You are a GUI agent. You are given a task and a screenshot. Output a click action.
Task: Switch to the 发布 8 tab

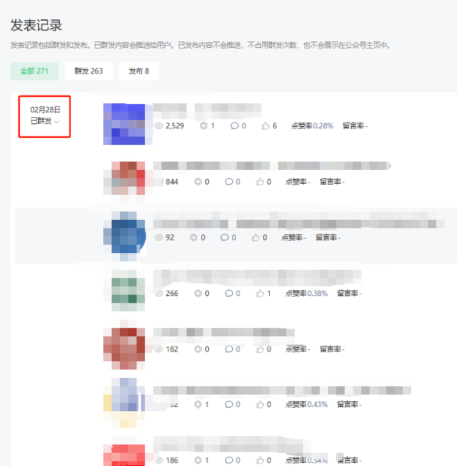[139, 71]
